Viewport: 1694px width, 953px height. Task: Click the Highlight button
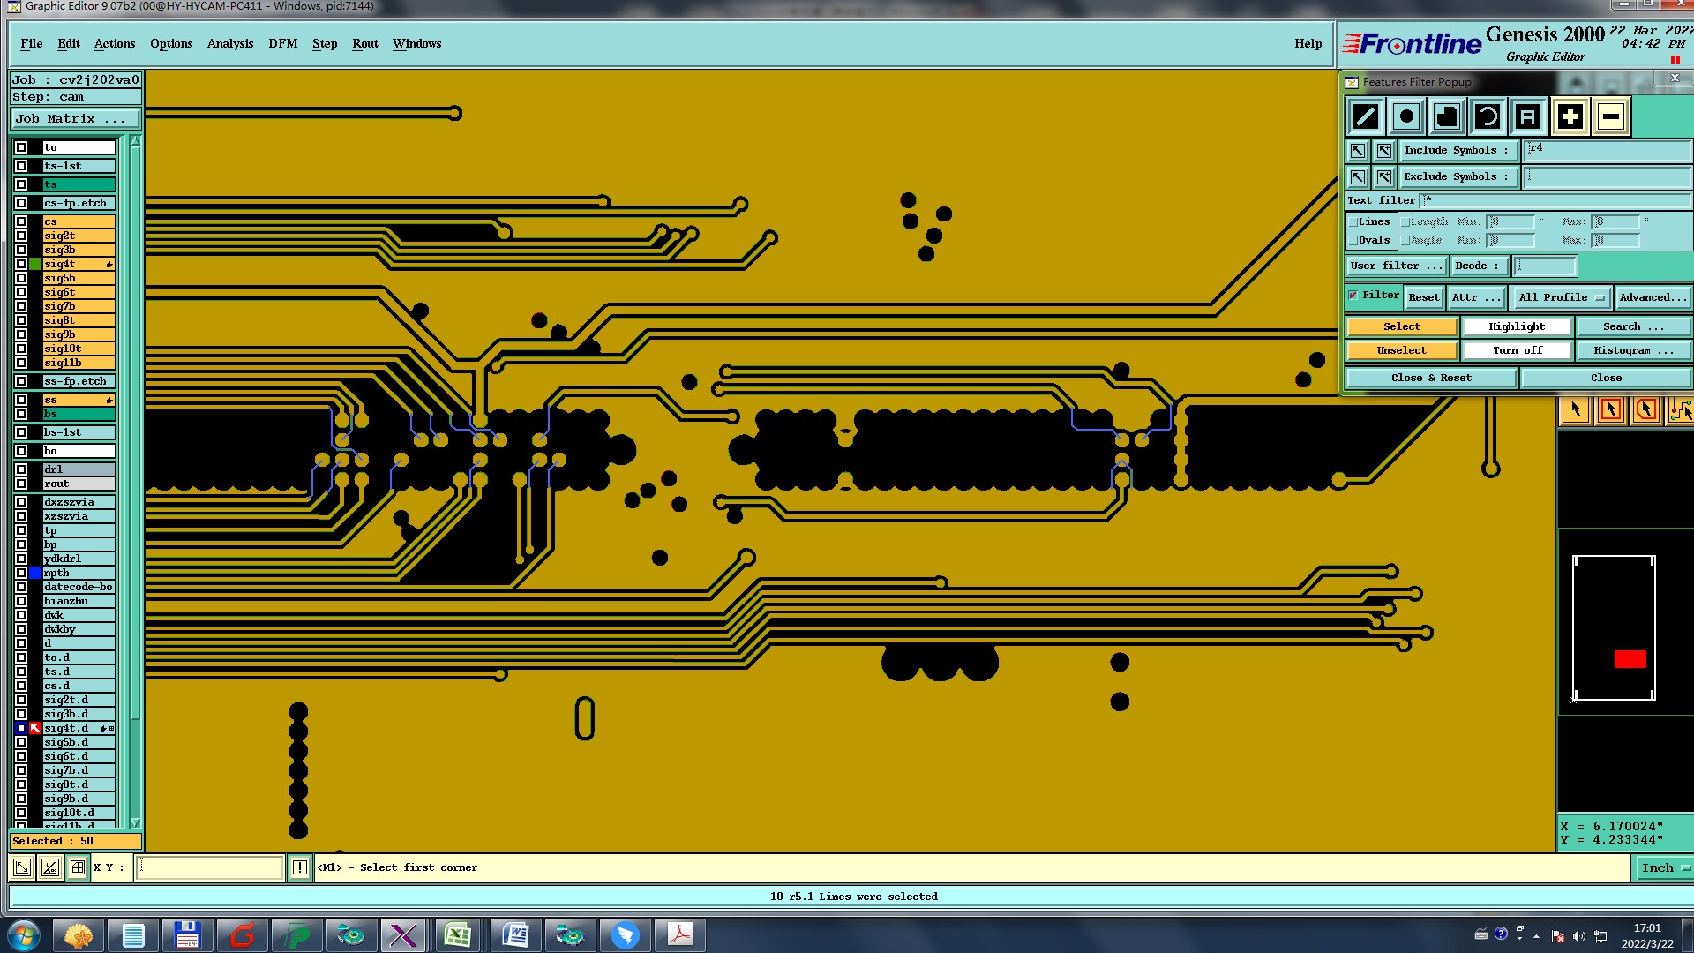tap(1517, 326)
